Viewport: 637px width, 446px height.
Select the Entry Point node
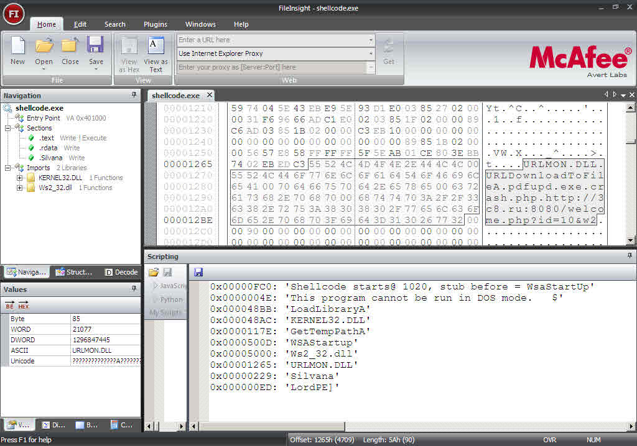(x=43, y=118)
